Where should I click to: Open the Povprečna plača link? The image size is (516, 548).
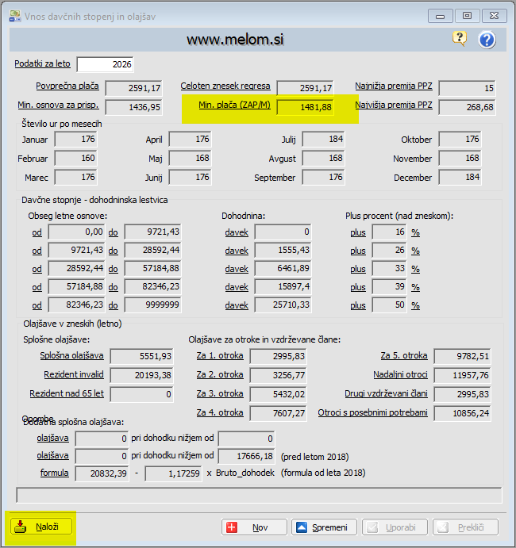tap(67, 86)
